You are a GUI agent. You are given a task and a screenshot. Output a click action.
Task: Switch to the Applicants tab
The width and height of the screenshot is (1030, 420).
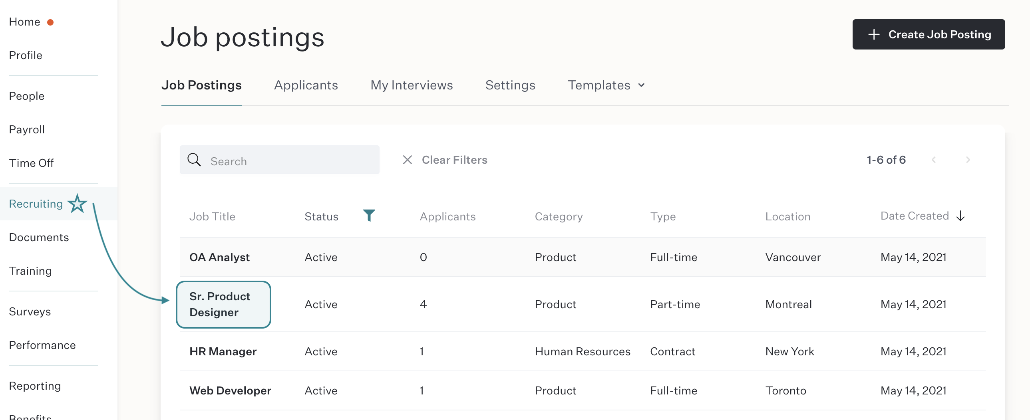306,85
